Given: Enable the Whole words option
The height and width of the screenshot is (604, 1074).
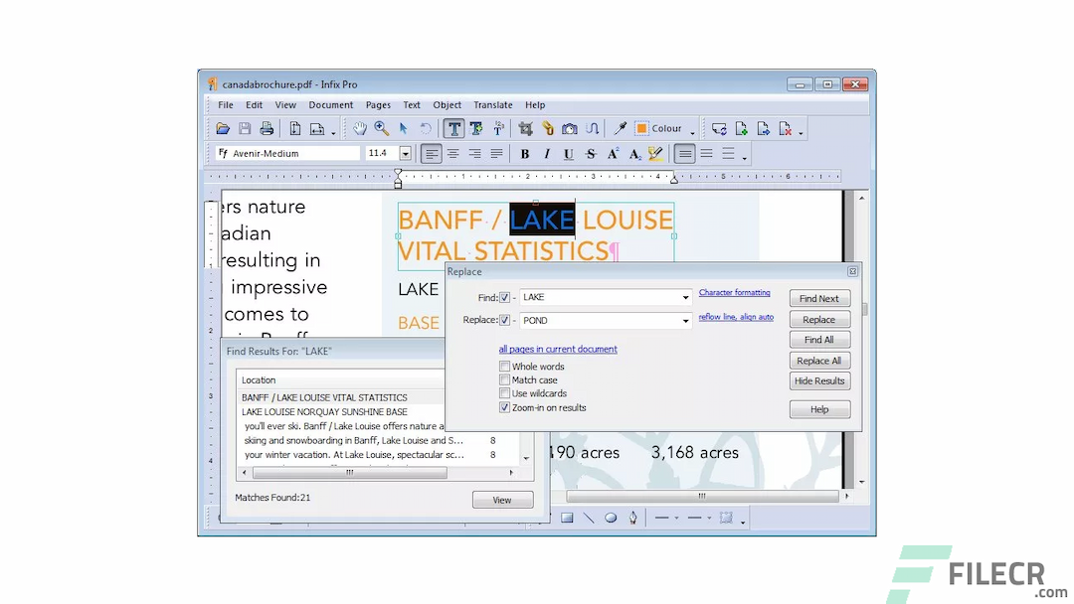Looking at the screenshot, I should tap(505, 366).
